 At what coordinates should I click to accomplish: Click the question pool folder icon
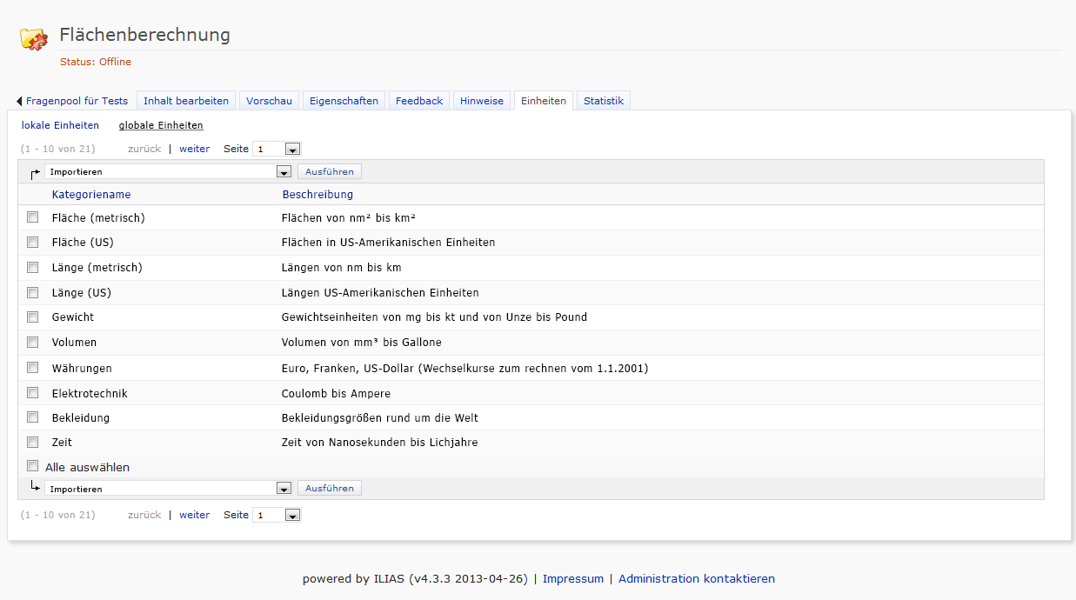[x=34, y=38]
